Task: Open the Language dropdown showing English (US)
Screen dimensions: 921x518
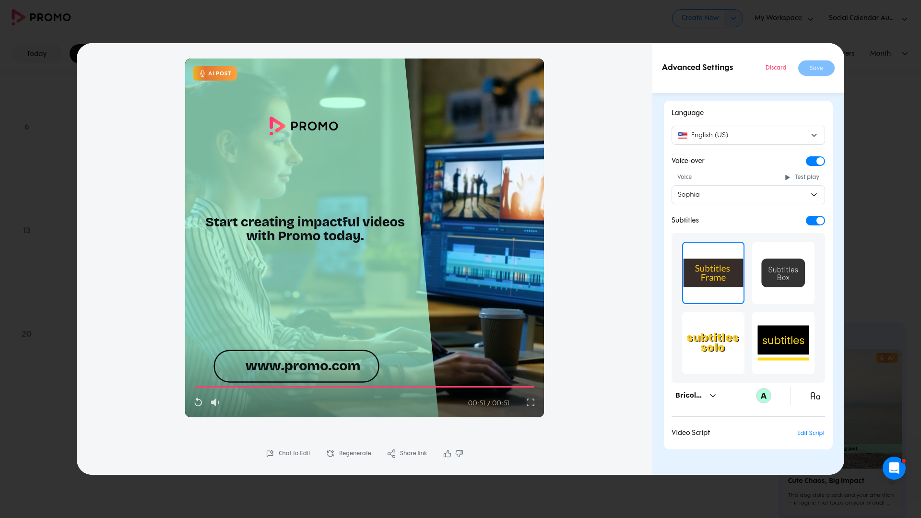Action: click(747, 135)
